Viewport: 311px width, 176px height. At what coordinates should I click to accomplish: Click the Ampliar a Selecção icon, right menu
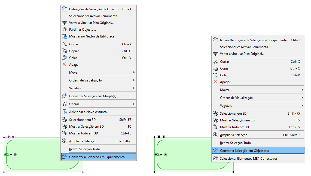tap(215, 135)
